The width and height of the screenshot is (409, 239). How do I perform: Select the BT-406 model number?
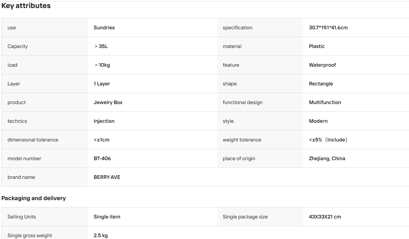pyautogui.click(x=102, y=159)
